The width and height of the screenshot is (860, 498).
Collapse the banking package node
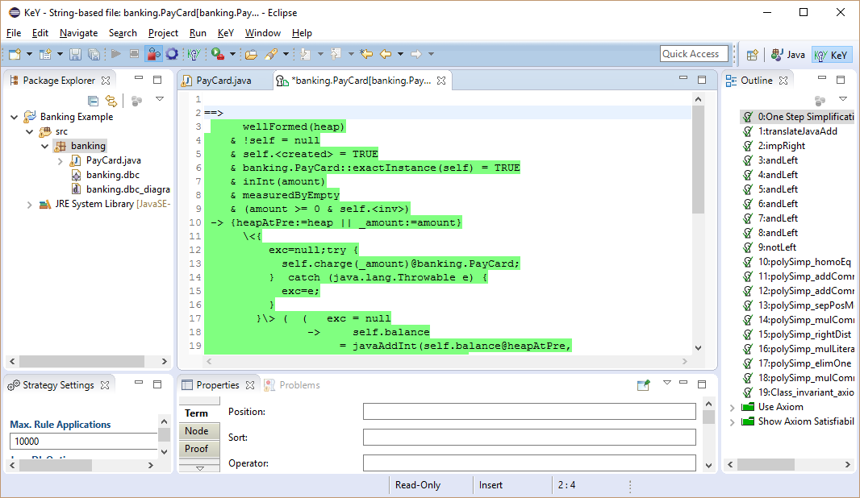45,146
